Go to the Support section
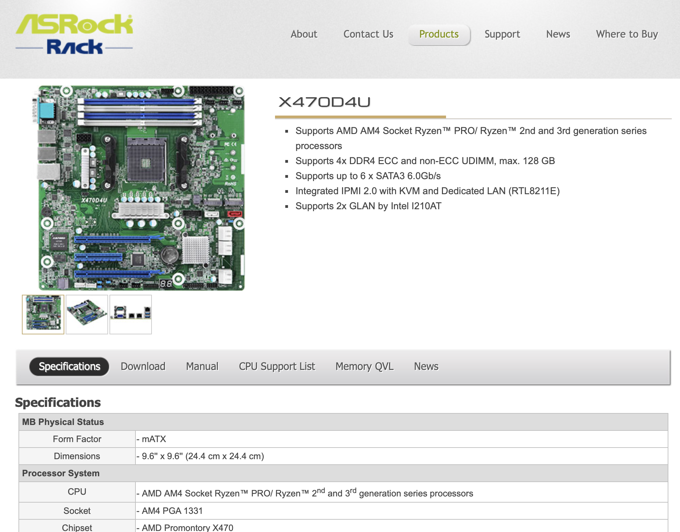 (x=502, y=34)
